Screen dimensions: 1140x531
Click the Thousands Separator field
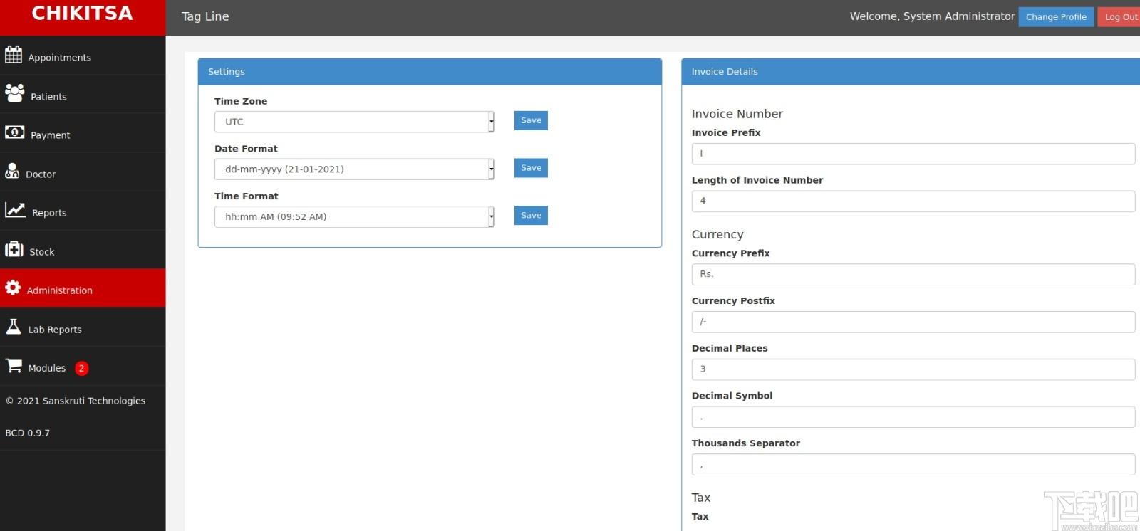pyautogui.click(x=913, y=465)
